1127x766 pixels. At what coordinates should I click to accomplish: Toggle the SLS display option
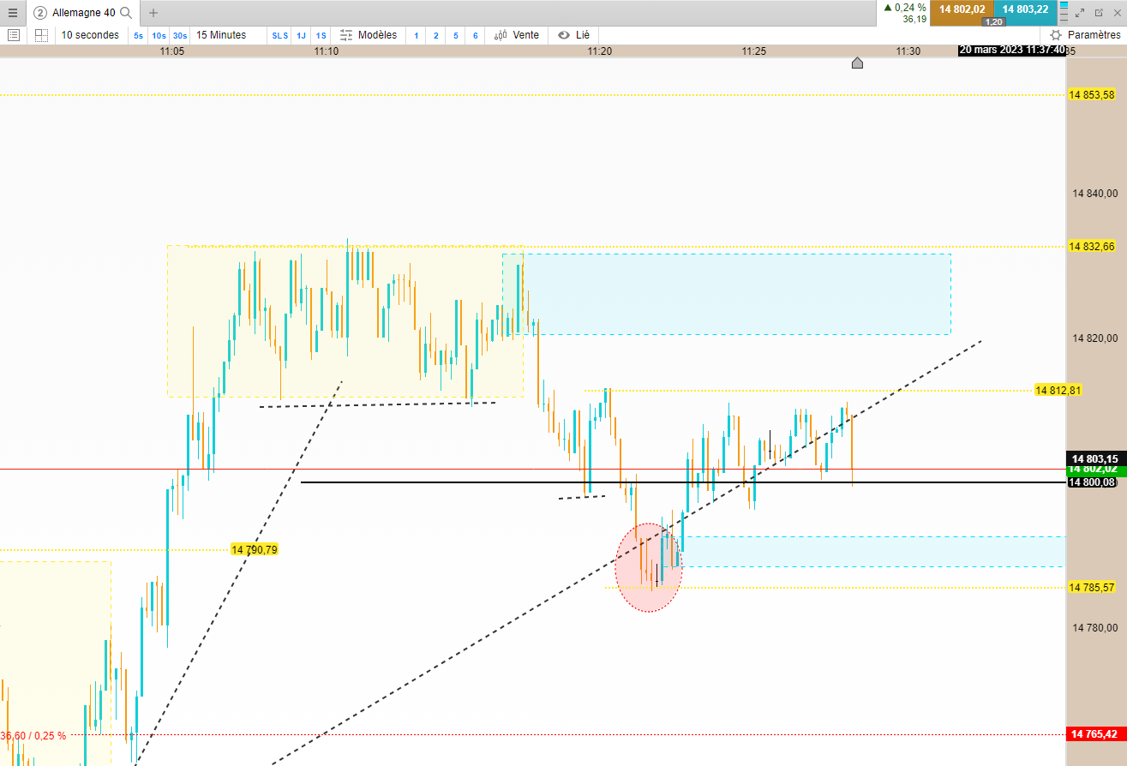pyautogui.click(x=280, y=35)
